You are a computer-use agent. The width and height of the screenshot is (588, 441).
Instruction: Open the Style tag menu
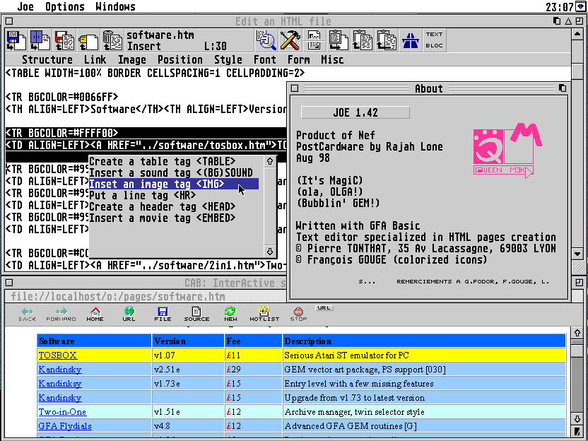(228, 59)
